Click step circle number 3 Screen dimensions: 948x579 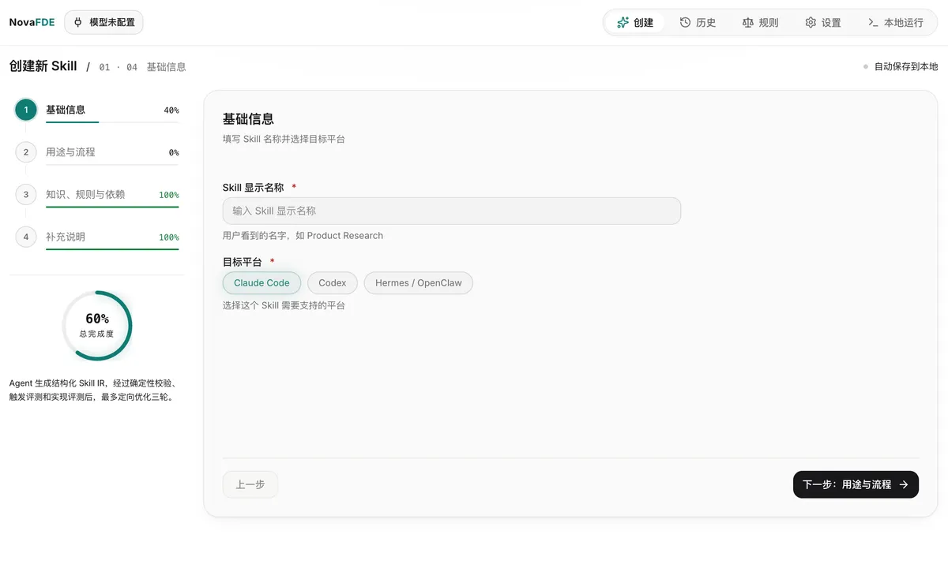click(26, 195)
